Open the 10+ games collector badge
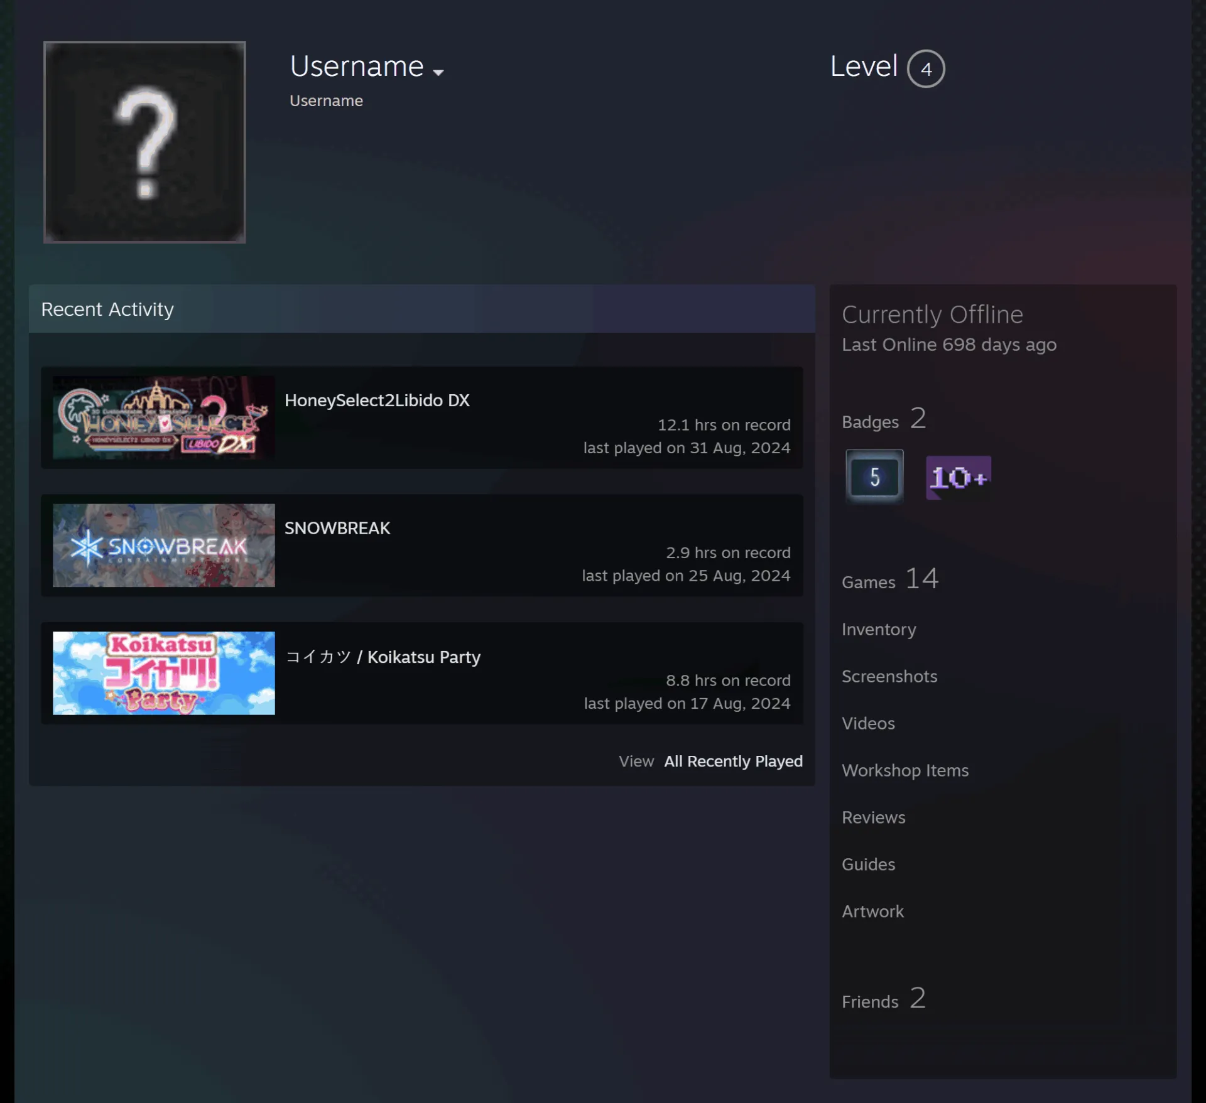Image resolution: width=1206 pixels, height=1103 pixels. click(x=959, y=478)
